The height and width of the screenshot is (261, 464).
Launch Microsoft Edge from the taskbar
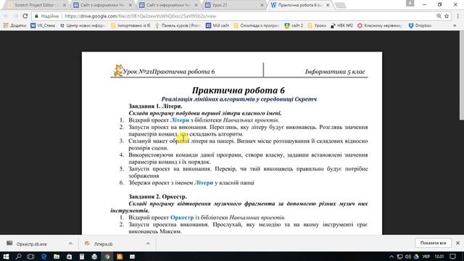pyautogui.click(x=43, y=257)
